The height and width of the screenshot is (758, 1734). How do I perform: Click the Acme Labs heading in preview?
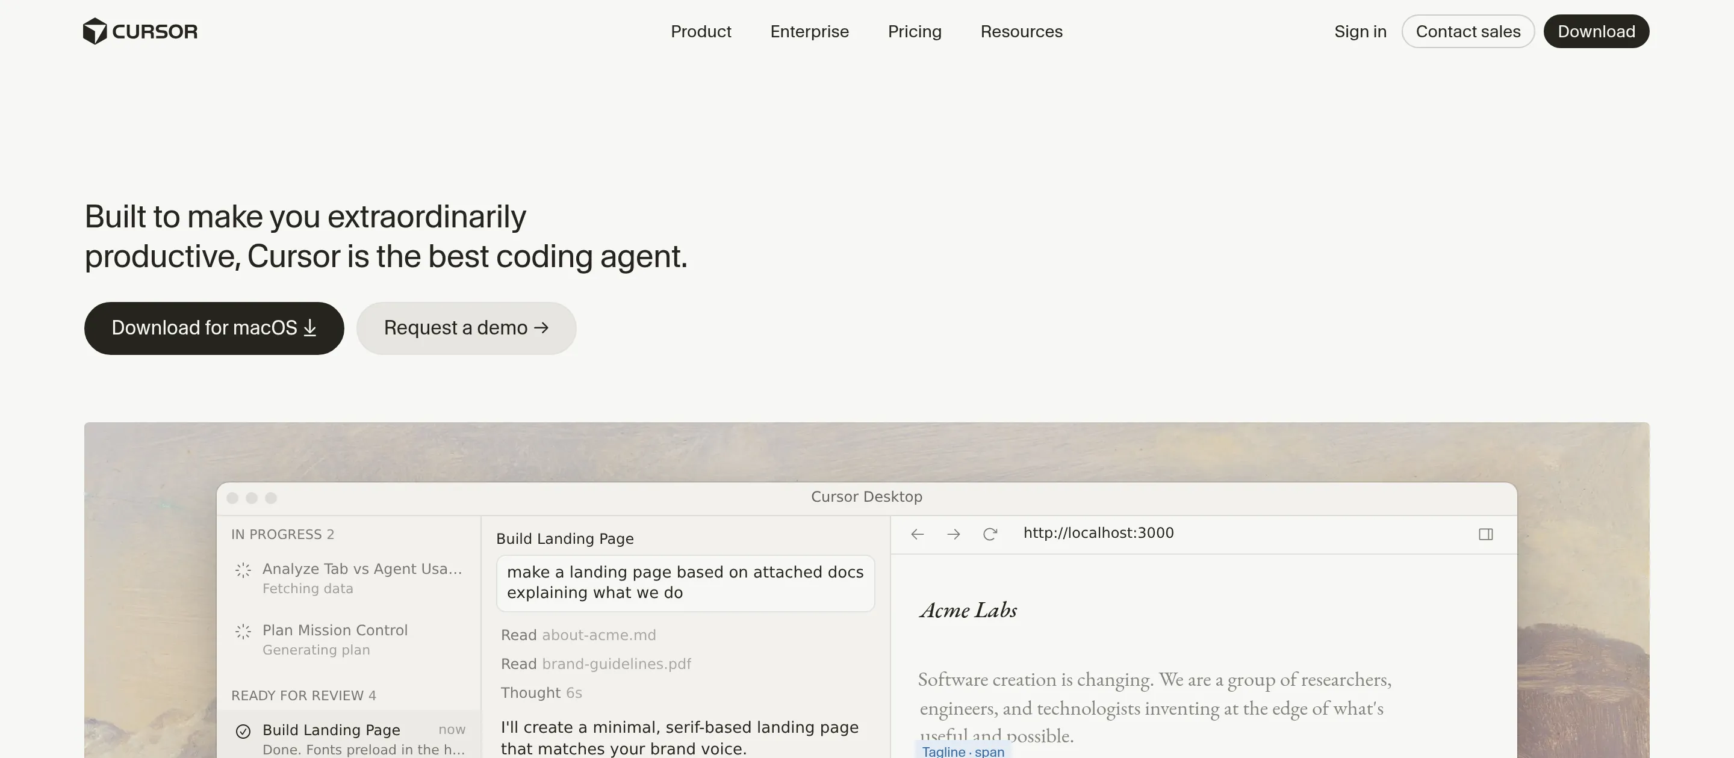click(x=968, y=610)
